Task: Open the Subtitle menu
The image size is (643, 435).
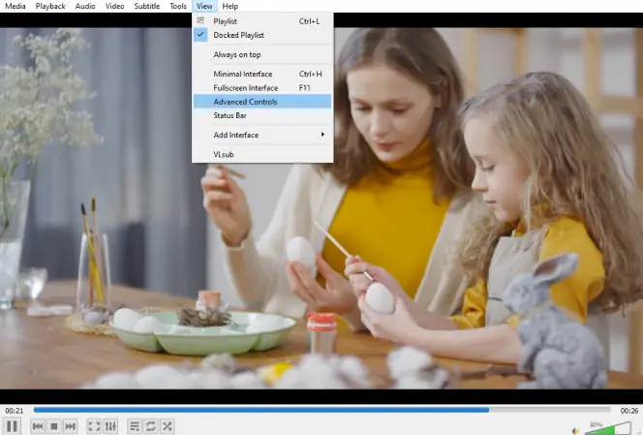Action: [147, 6]
